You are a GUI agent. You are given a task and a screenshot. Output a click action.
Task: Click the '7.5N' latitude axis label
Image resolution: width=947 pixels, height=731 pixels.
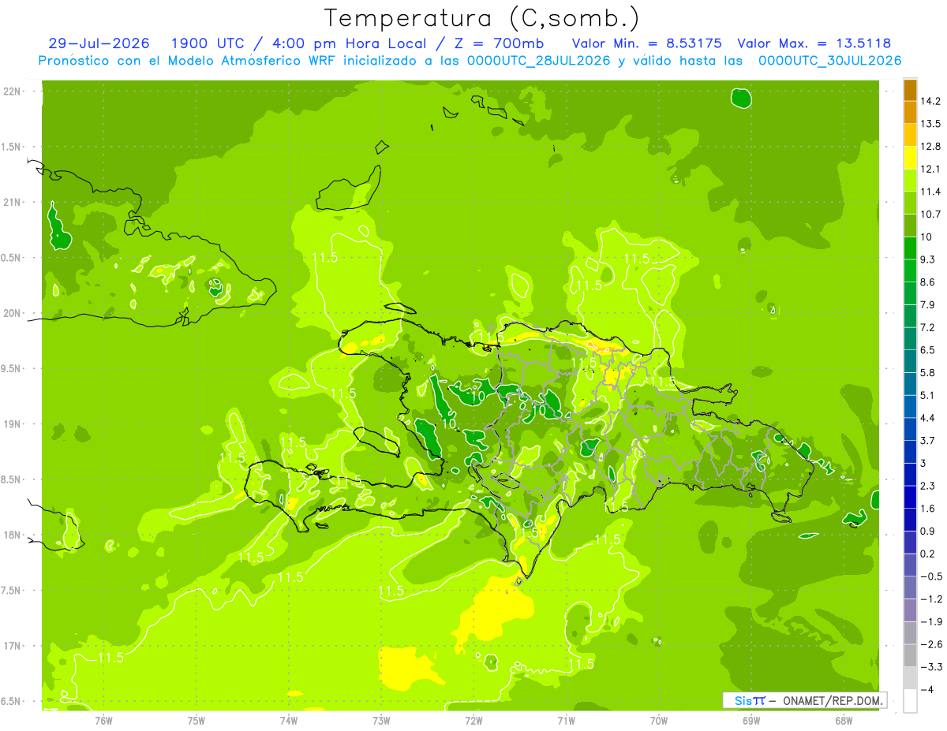tap(12, 591)
